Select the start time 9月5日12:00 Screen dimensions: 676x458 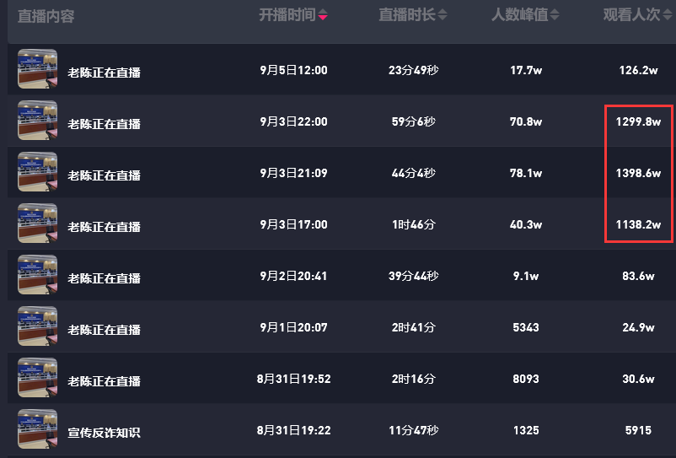tap(293, 70)
